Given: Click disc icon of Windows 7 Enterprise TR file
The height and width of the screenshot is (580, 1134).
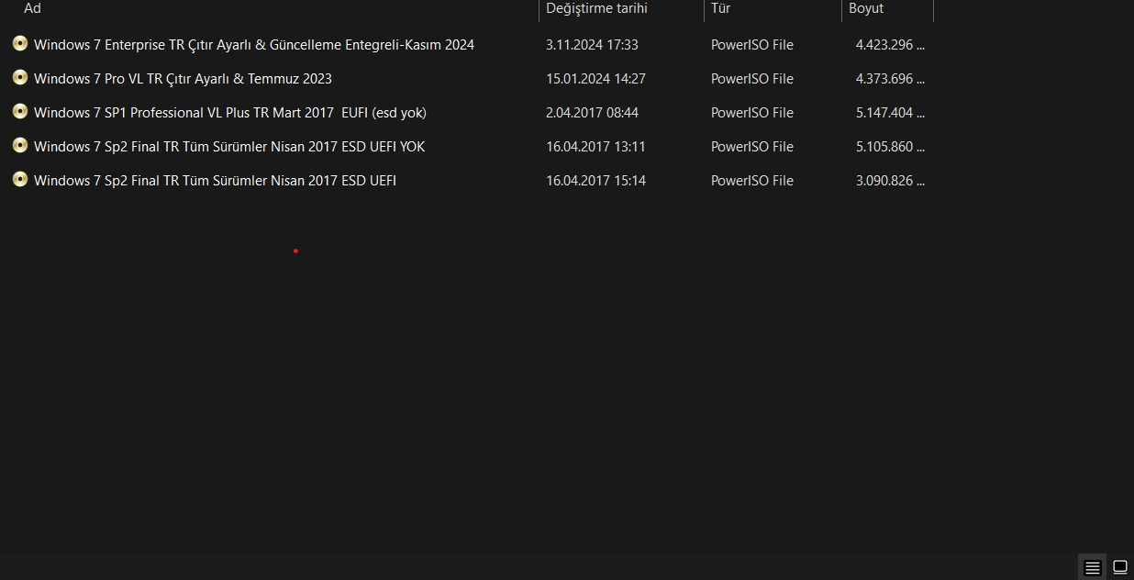Looking at the screenshot, I should [x=20, y=43].
